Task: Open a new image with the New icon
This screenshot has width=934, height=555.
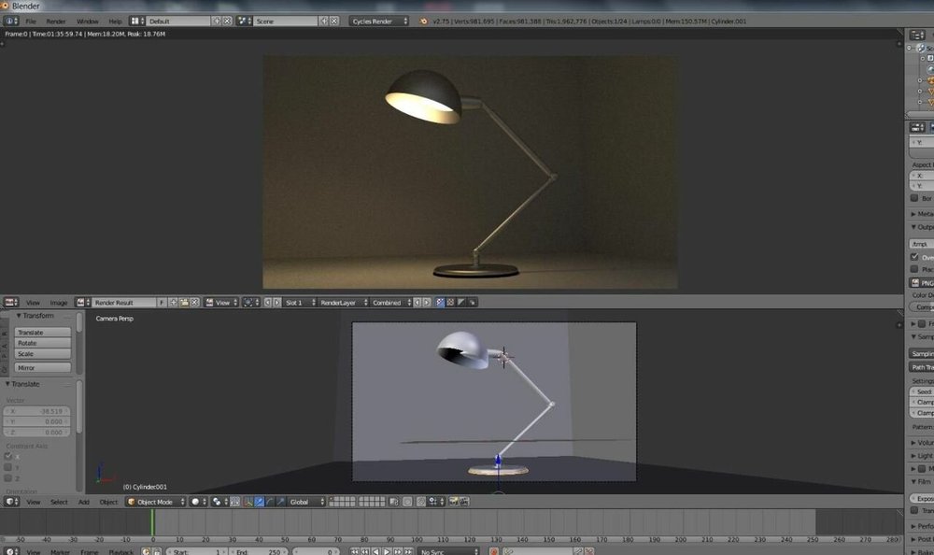Action: 174,302
